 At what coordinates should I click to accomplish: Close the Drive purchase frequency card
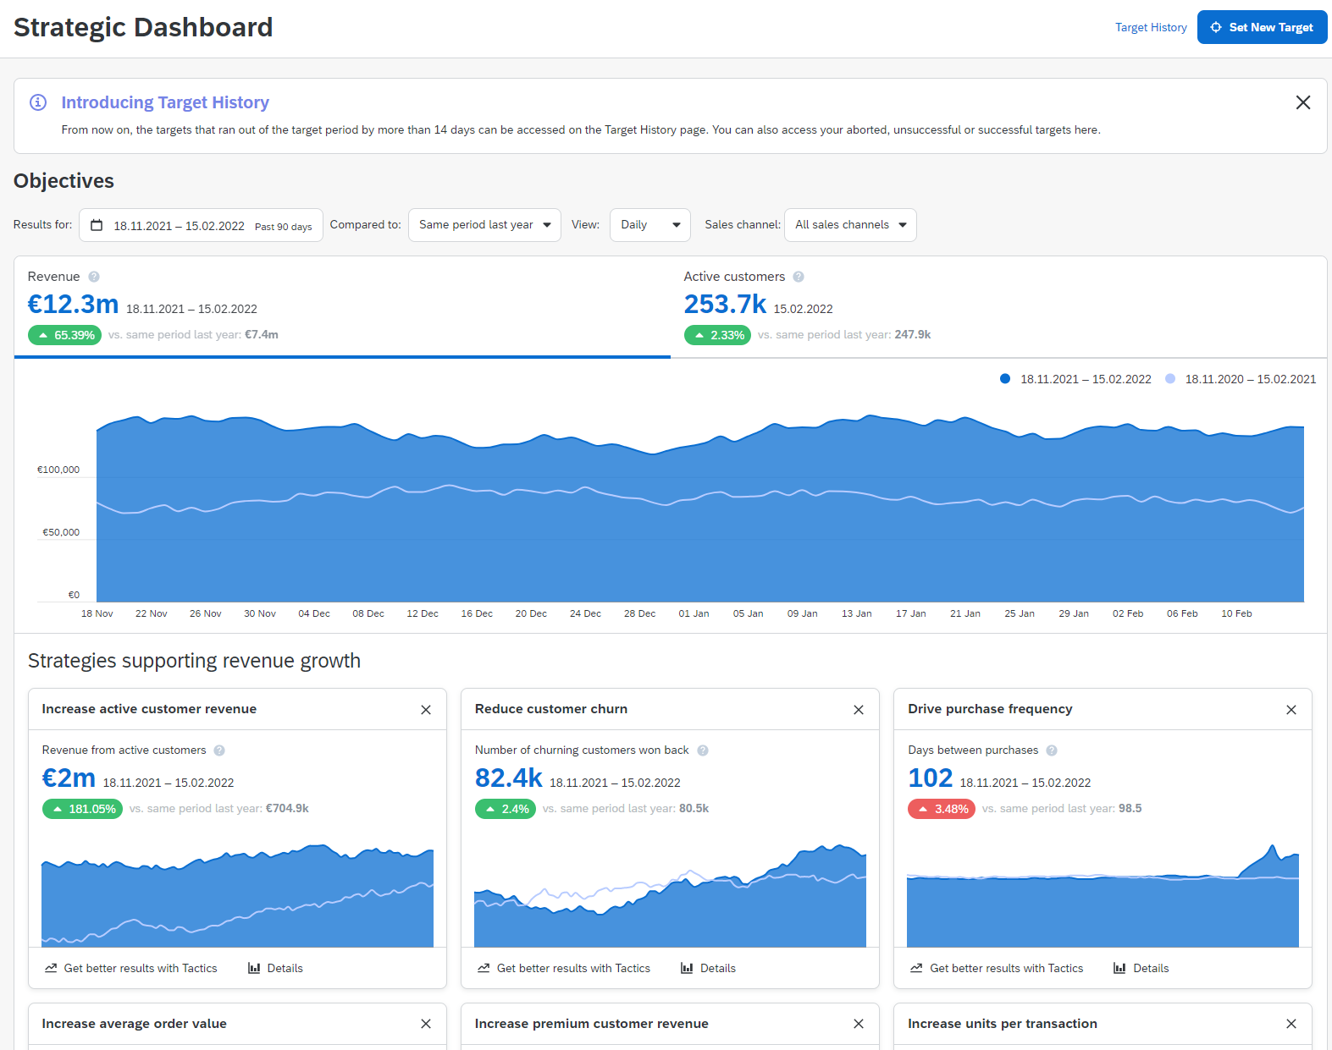pyautogui.click(x=1291, y=710)
